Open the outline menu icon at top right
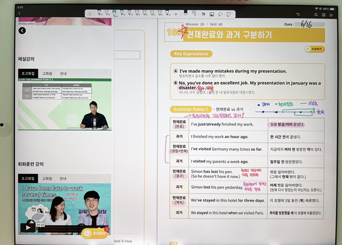 pos(331,15)
